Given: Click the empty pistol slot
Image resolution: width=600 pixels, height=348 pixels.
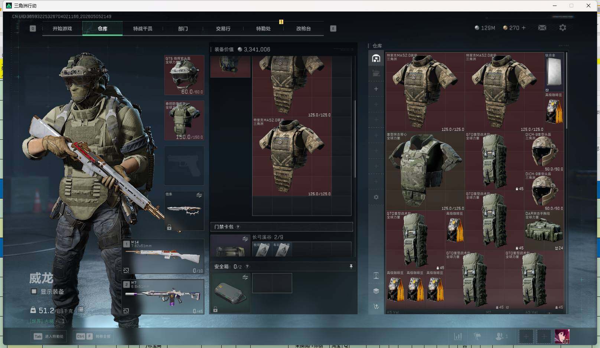Looking at the screenshot, I should click(x=184, y=166).
